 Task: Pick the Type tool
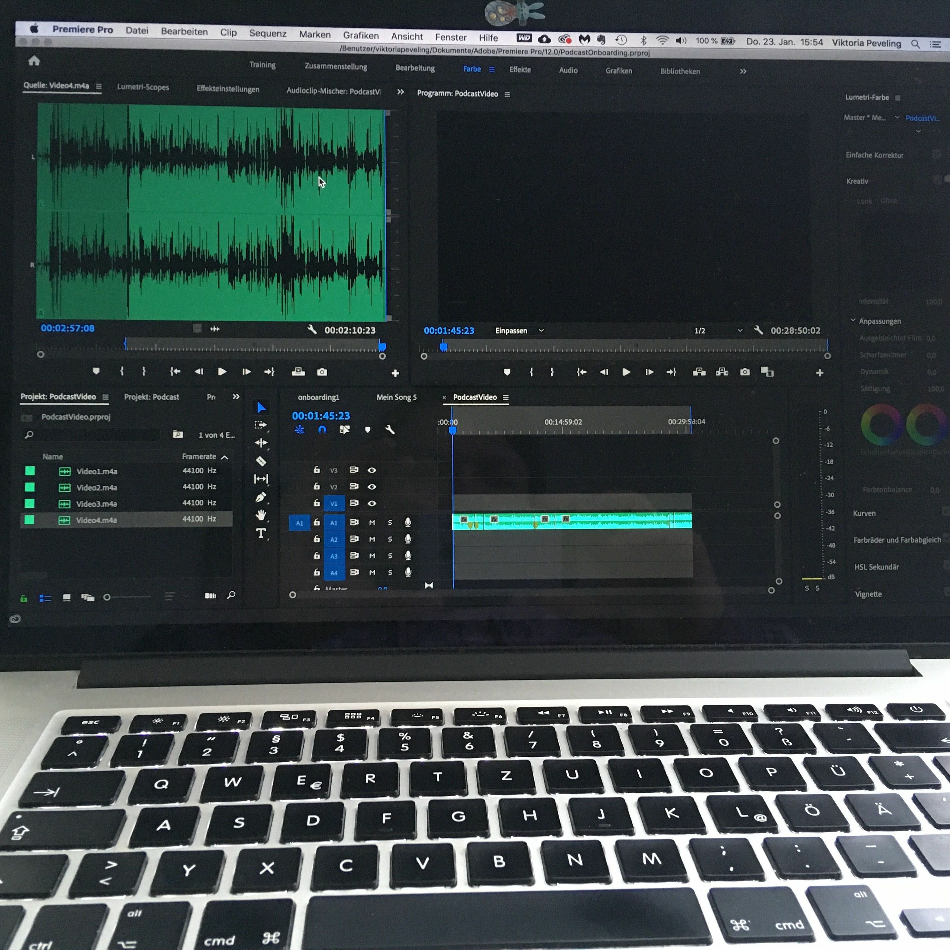coord(261,533)
